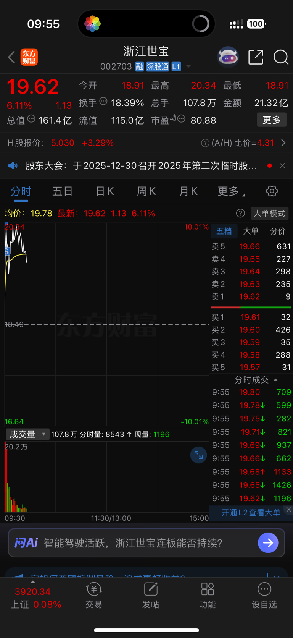This screenshot has height=638, width=293.
Task: Tap the 买5 row at 19.57
Action: point(251,367)
